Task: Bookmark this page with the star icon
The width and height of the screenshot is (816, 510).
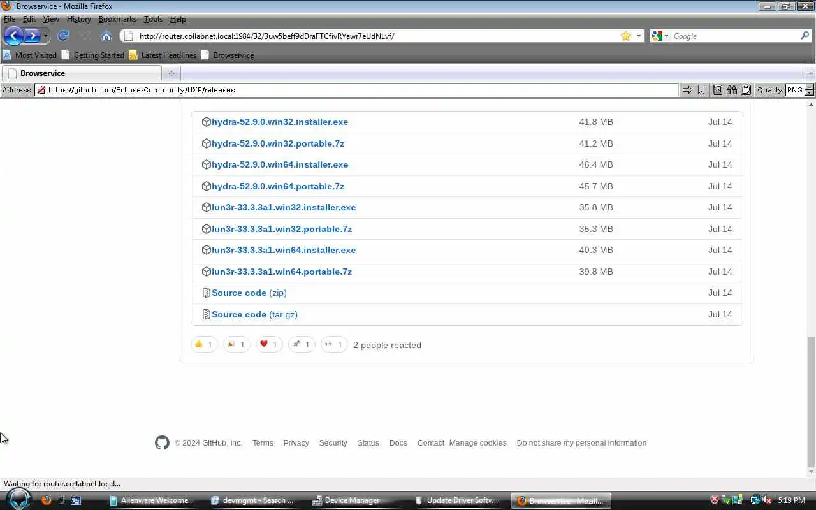Action: point(626,36)
